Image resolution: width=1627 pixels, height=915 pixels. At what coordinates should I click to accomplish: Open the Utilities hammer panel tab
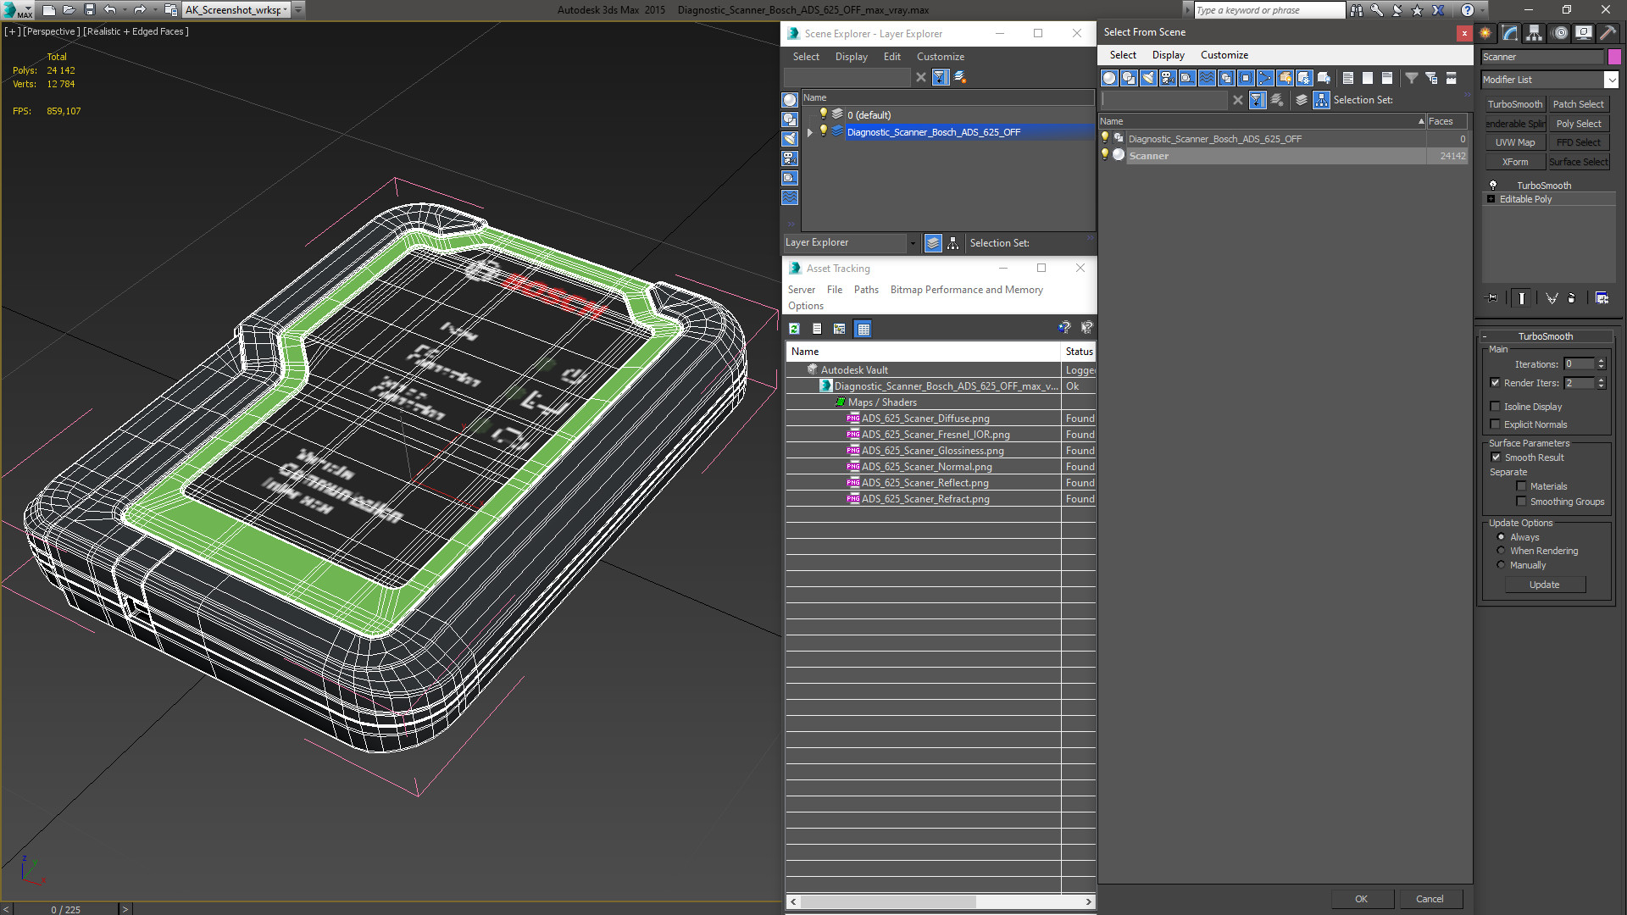click(1608, 33)
